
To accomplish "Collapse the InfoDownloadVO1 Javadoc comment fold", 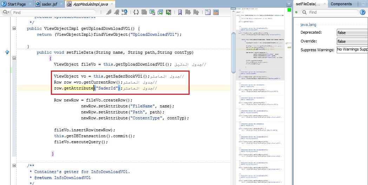I will point(14,165).
